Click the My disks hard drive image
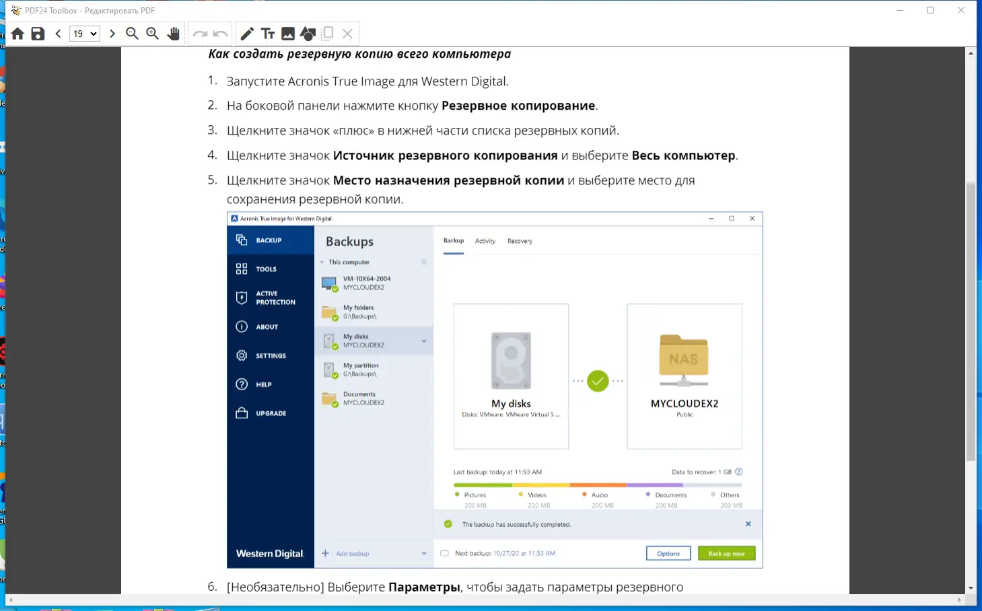The height and width of the screenshot is (611, 982). (x=512, y=361)
